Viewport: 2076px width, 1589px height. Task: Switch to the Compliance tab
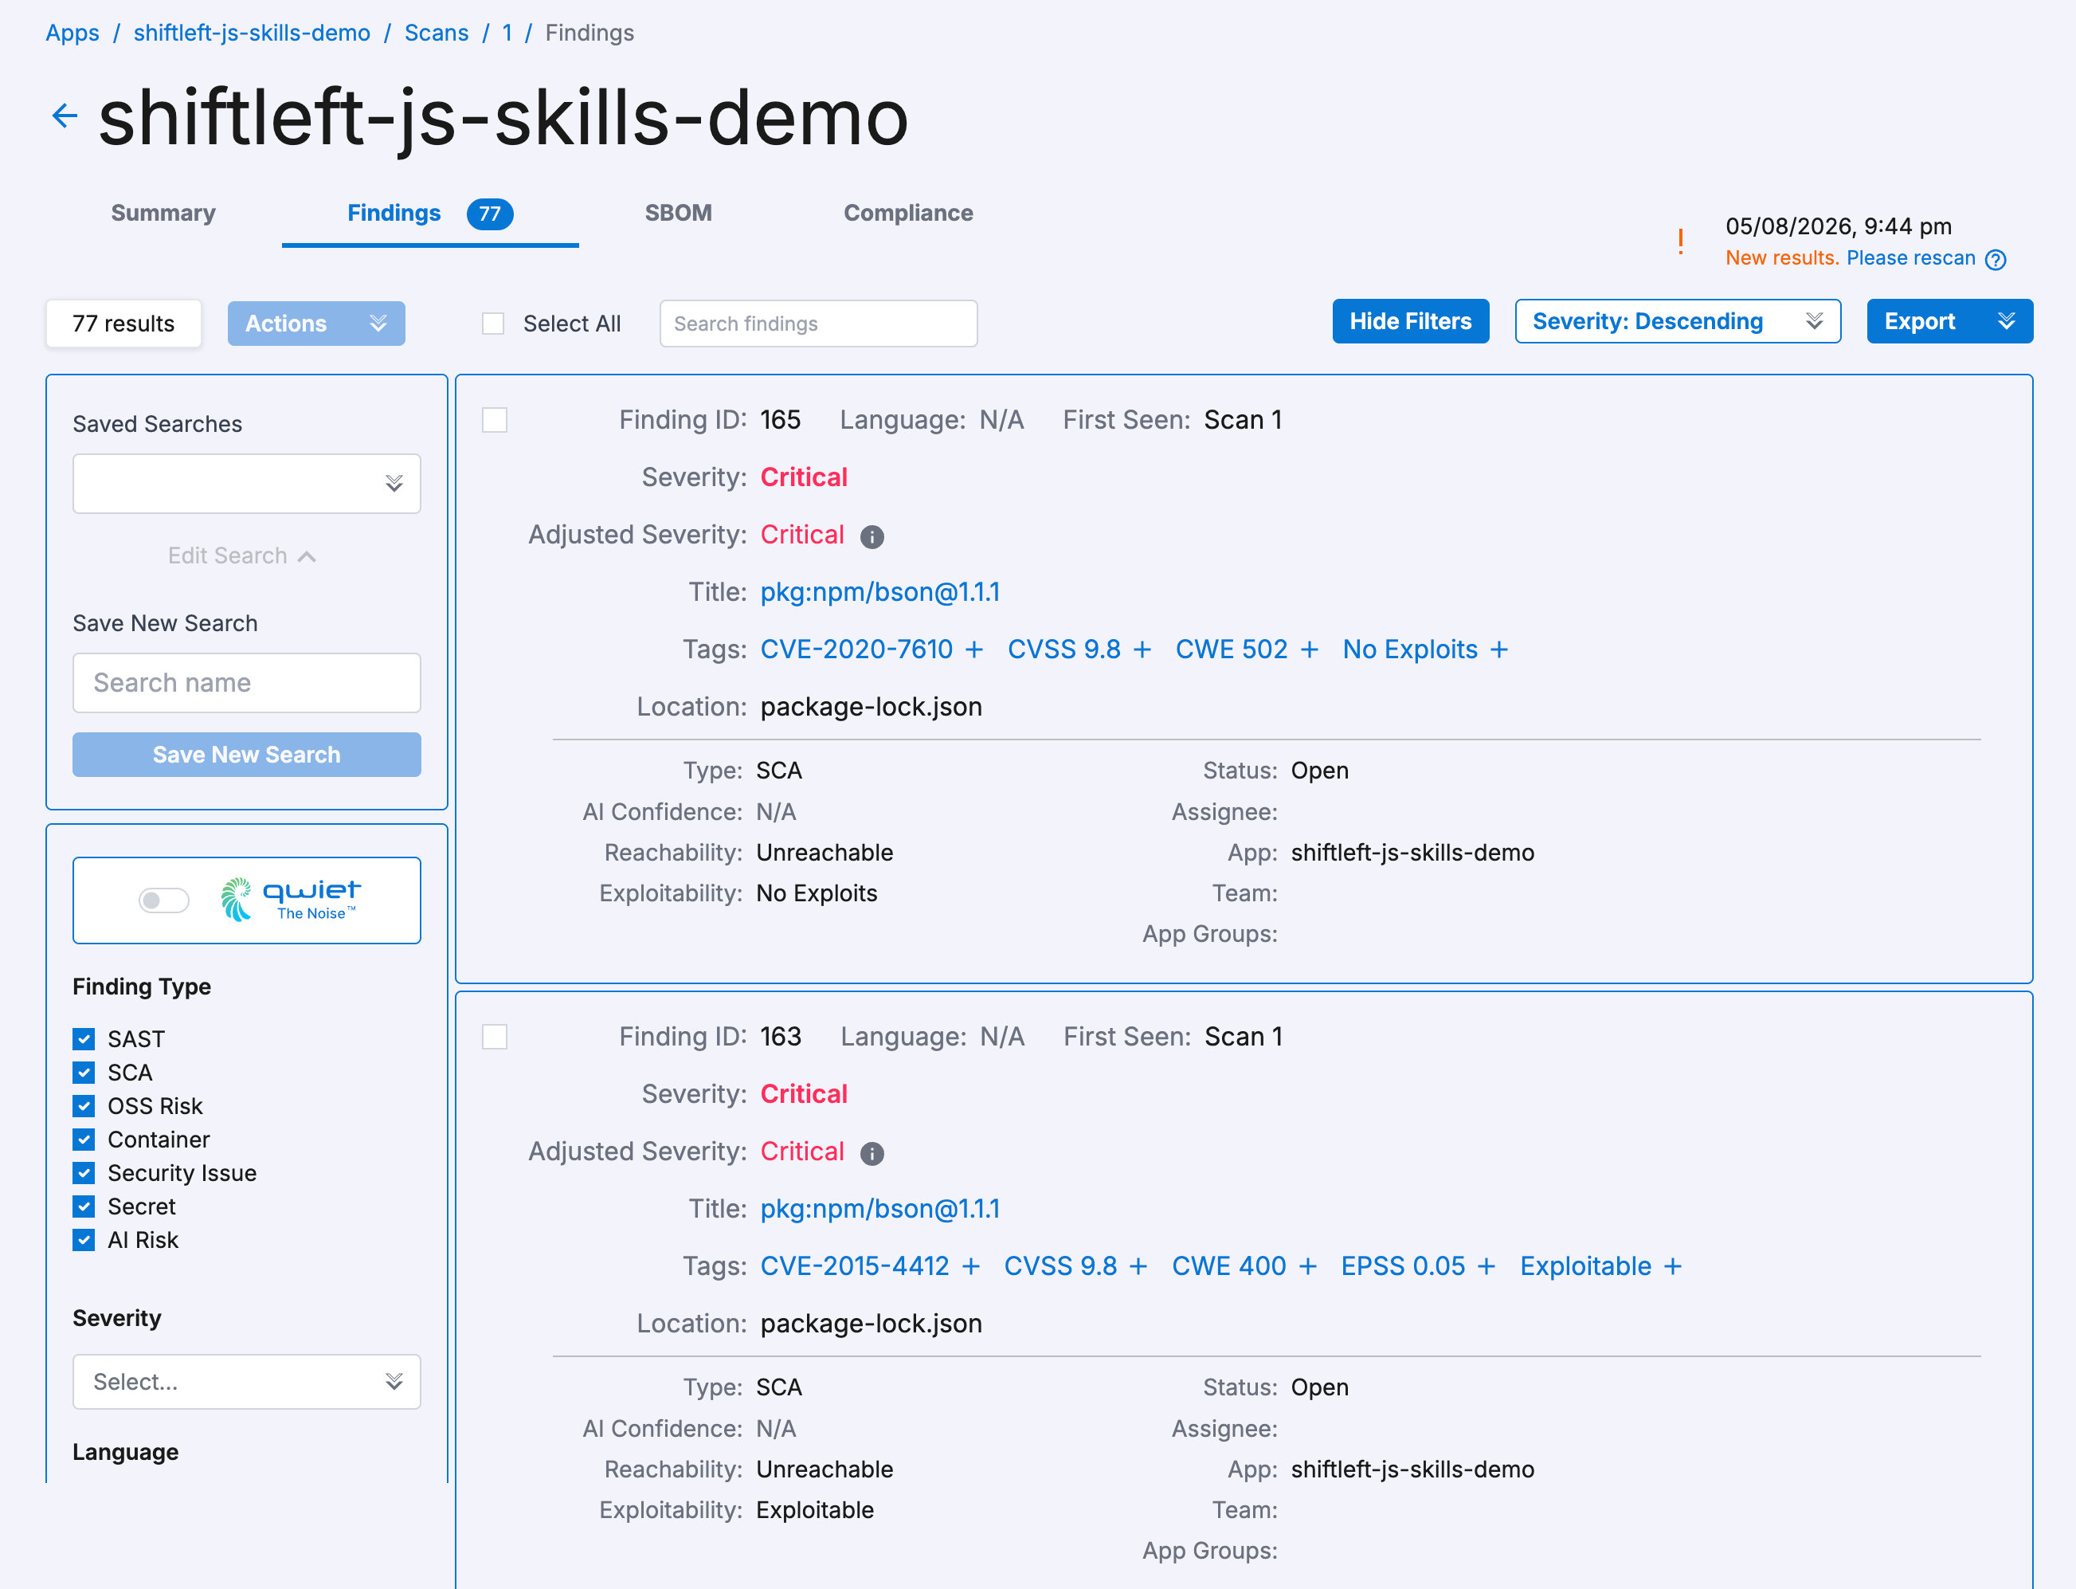tap(907, 214)
